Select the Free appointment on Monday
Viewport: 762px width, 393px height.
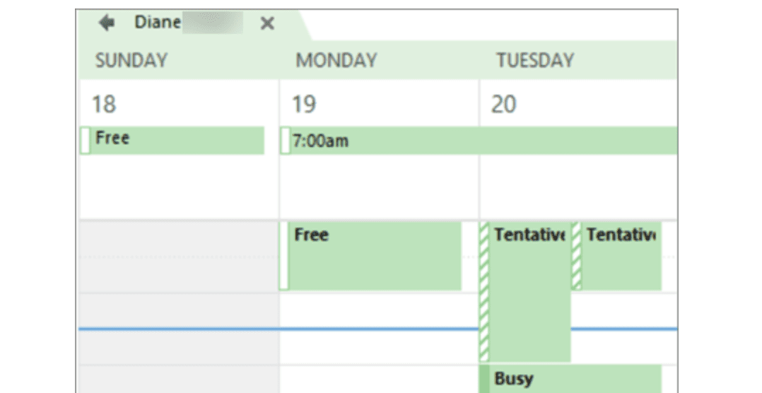coord(370,256)
